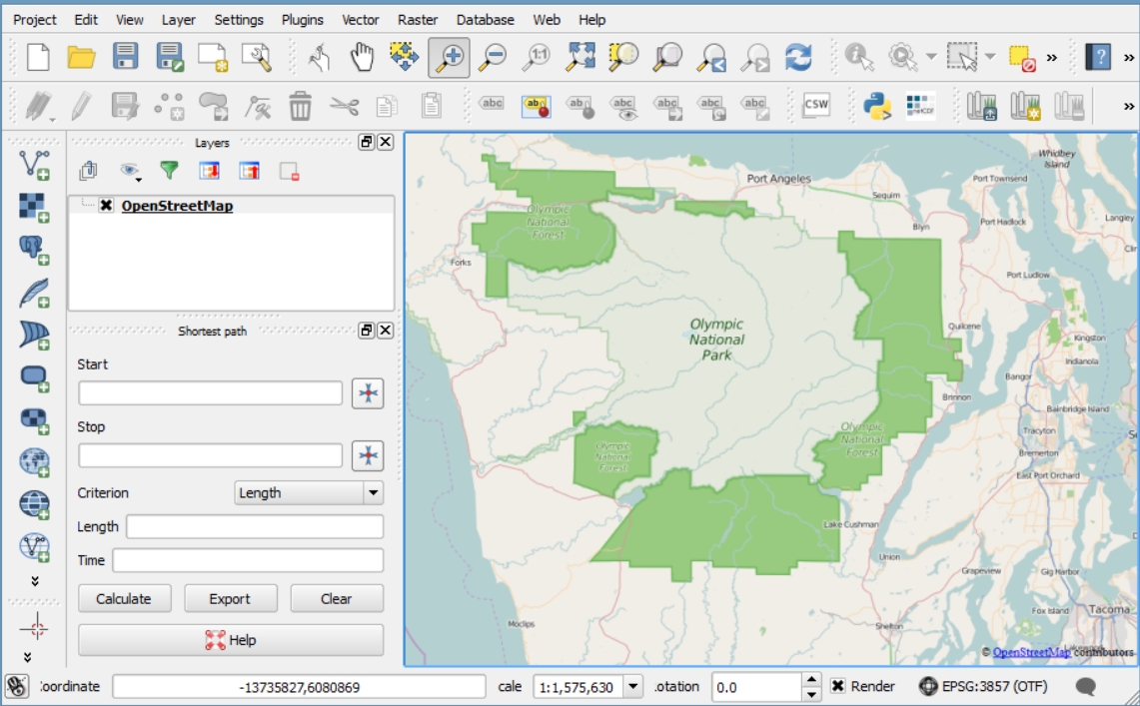Click the Refresh map icon
1140x706 pixels.
(798, 57)
